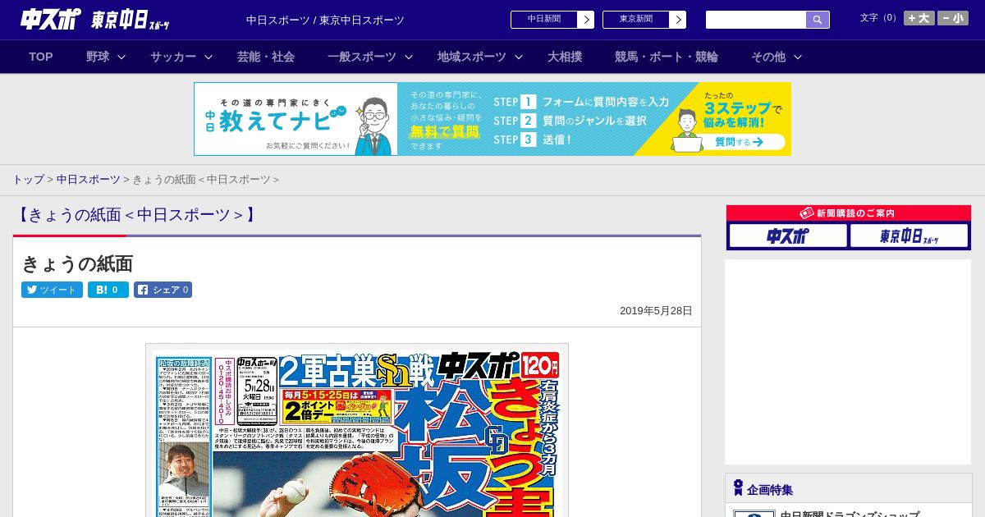Click the 教えてナビ banner advertisement
This screenshot has height=517, width=985.
pyautogui.click(x=492, y=119)
